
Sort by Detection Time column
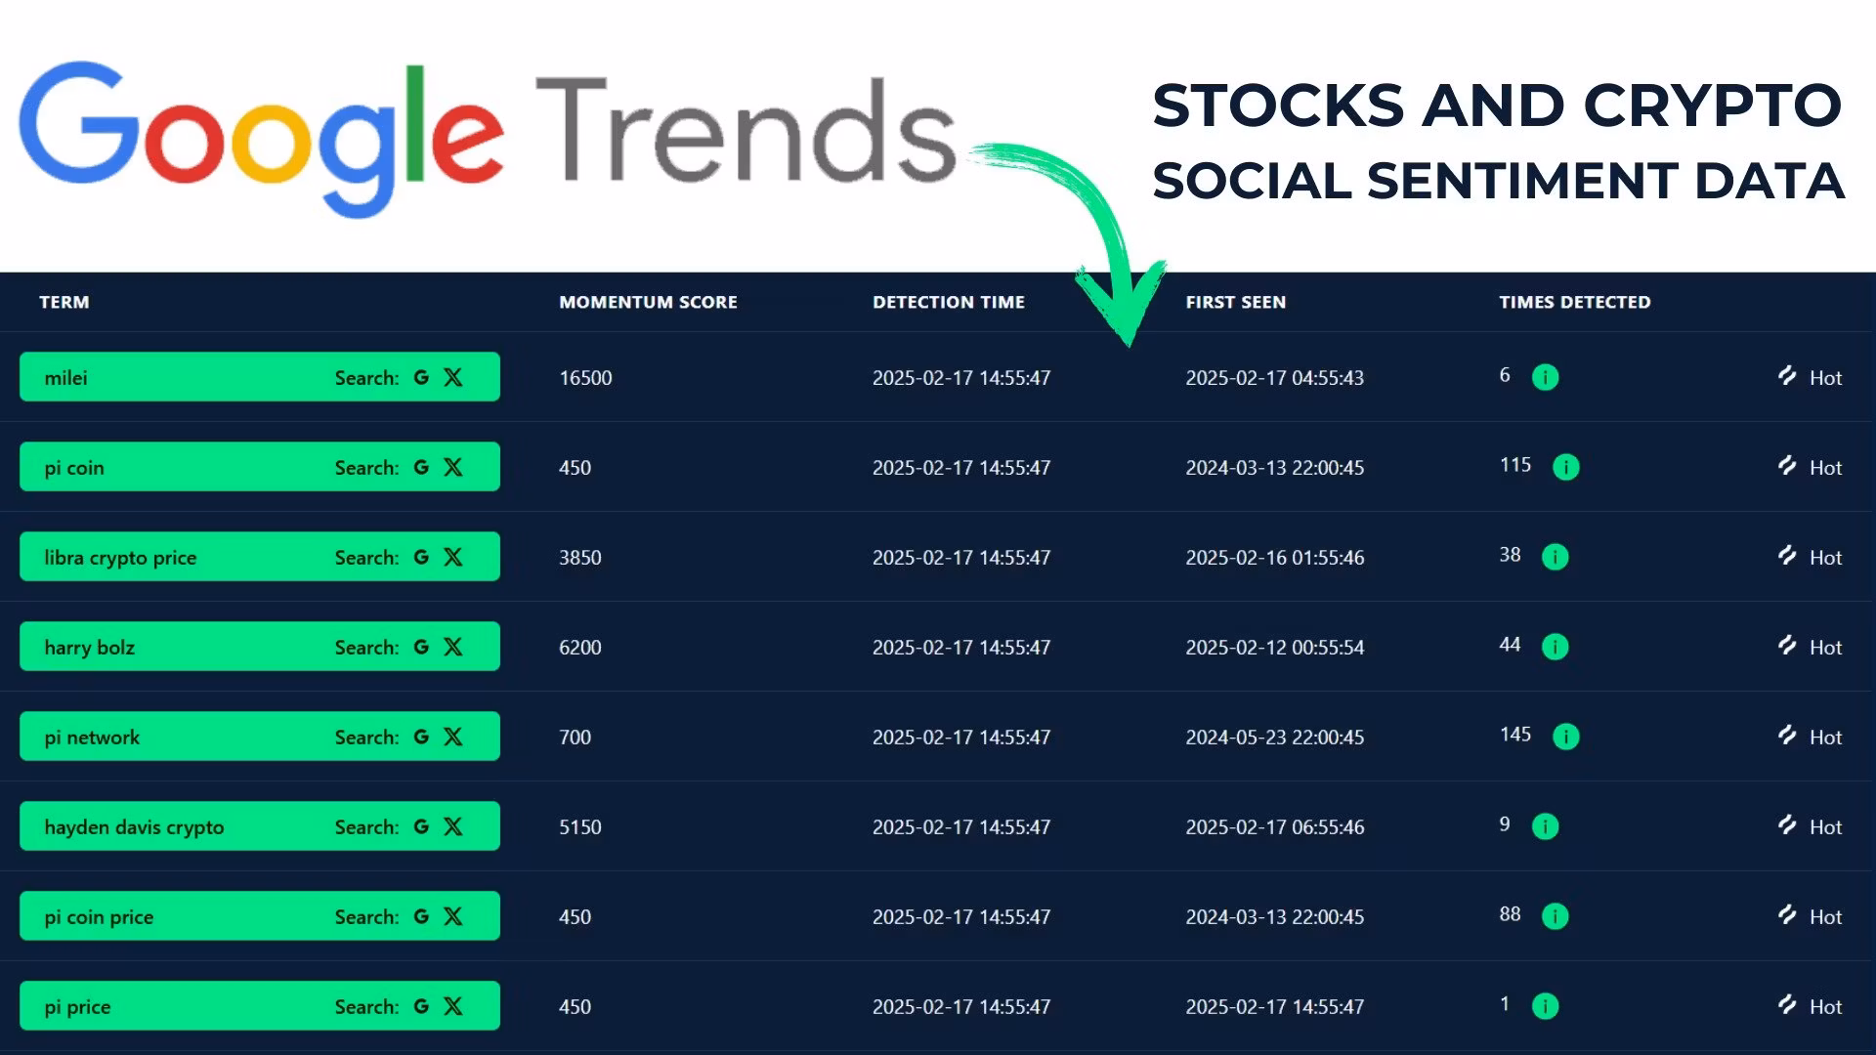point(948,302)
